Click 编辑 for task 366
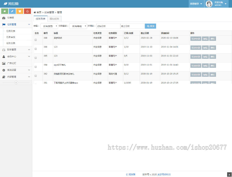232x177 pixels. [x=205, y=48]
